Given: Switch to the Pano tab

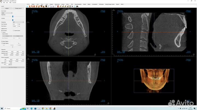Looking at the screenshot, I should click(x=42, y=4).
